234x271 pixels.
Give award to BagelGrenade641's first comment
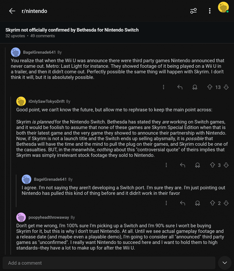pyautogui.click(x=195, y=87)
